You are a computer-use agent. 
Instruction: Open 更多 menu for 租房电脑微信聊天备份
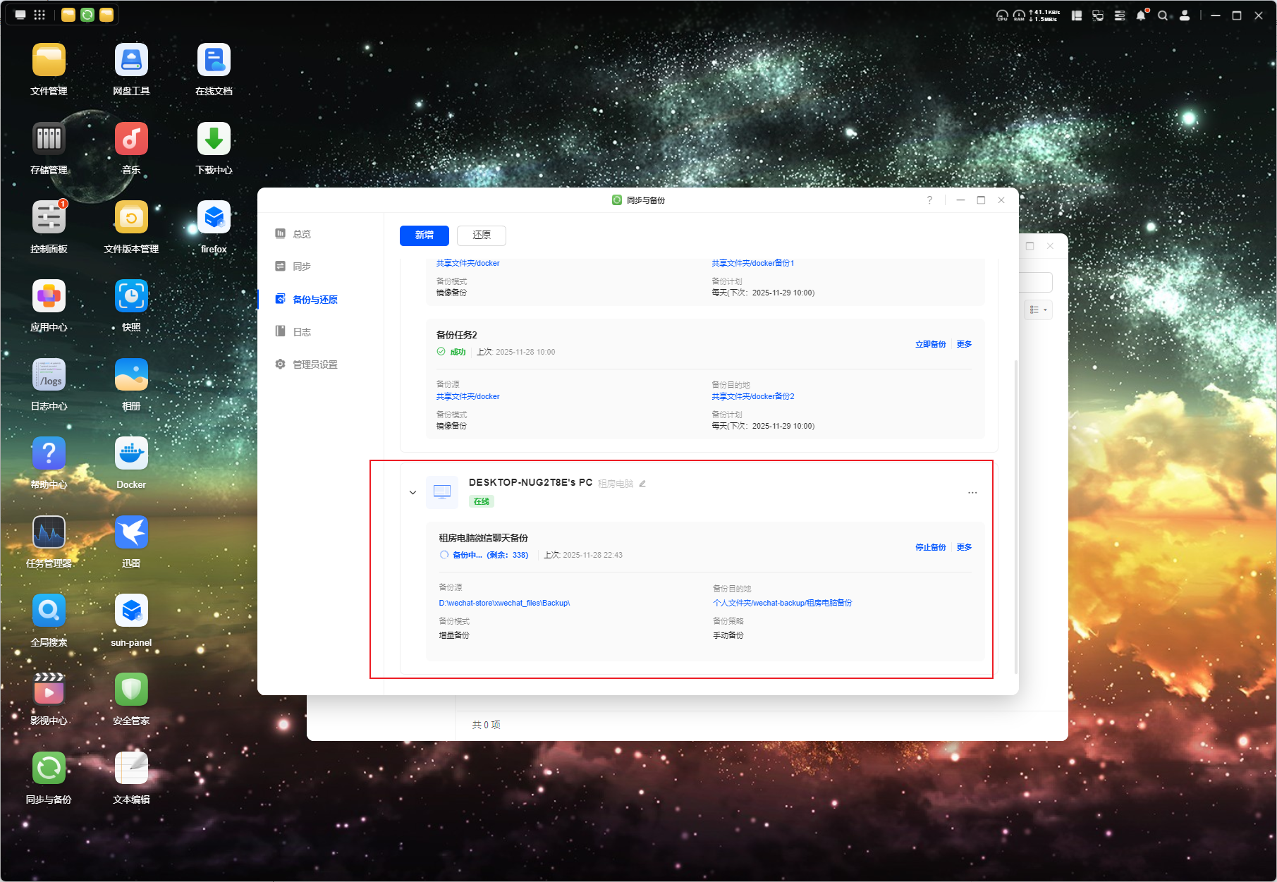tap(964, 547)
